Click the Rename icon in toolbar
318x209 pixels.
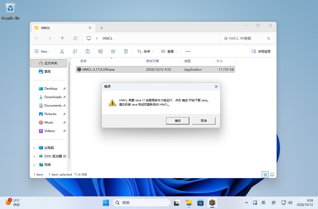point(100,52)
